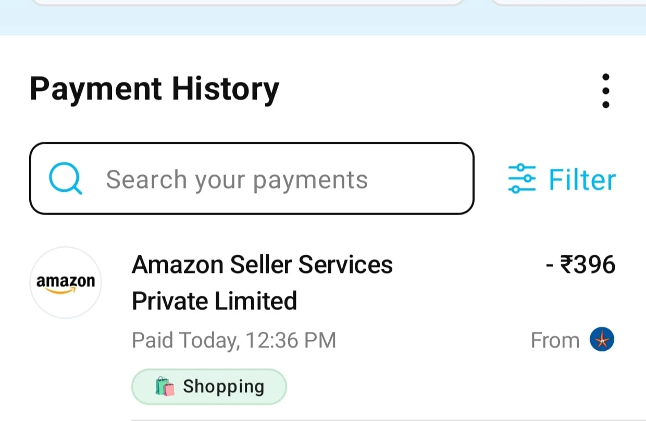Select the partially visible top-right card
This screenshot has width=646, height=421.
568,3
